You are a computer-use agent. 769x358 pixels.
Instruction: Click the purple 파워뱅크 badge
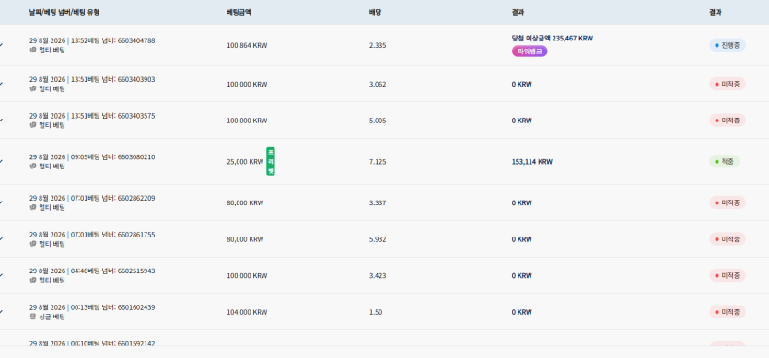530,51
